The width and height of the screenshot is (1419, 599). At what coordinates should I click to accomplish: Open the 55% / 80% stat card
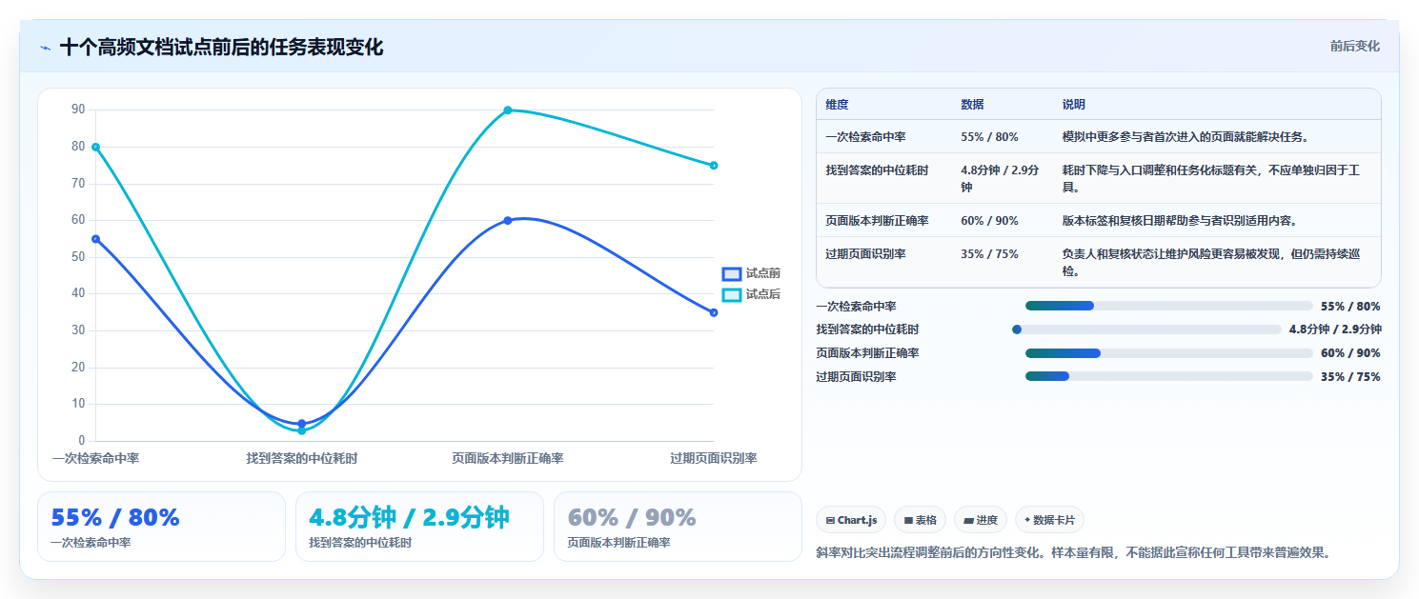pyautogui.click(x=161, y=527)
